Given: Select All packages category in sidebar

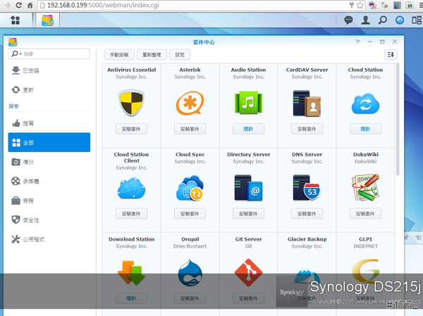Looking at the screenshot, I should (x=49, y=142).
